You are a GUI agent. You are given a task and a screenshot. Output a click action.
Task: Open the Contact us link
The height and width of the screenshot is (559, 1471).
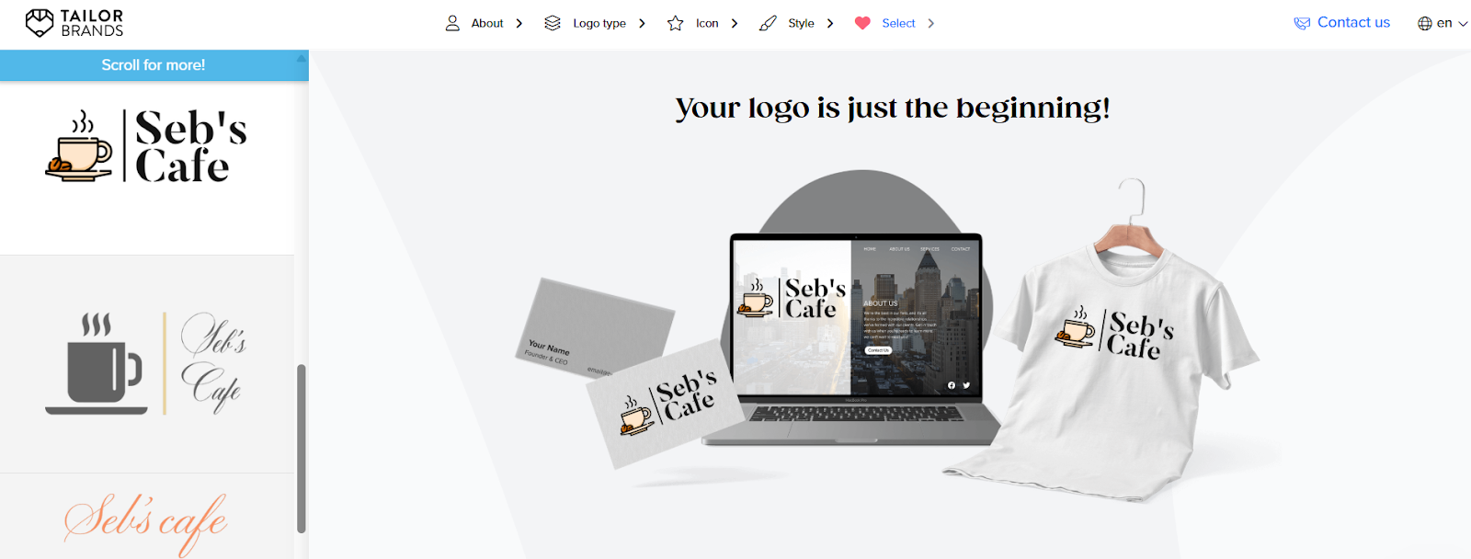click(x=1353, y=22)
